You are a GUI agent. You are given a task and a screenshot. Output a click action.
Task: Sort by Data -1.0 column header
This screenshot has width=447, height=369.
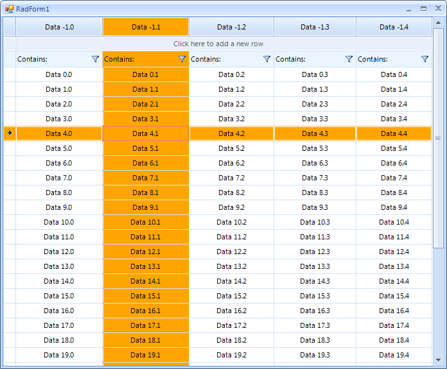(59, 27)
